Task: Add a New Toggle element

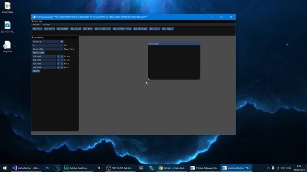Action: click(168, 29)
